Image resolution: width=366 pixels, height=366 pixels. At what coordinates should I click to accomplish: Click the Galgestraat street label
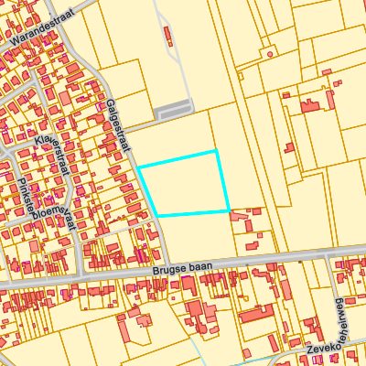(118, 125)
